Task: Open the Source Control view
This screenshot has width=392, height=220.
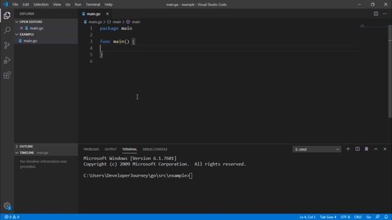Action: point(7,45)
